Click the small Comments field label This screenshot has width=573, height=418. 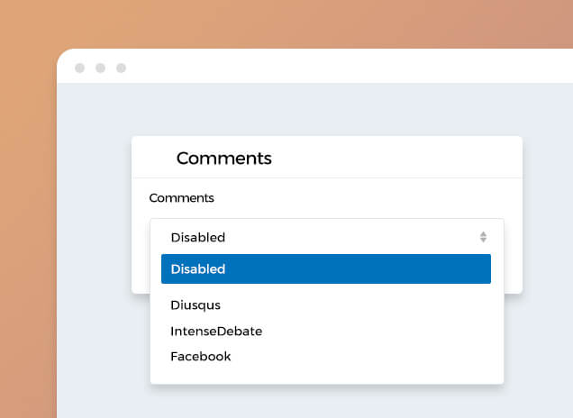181,198
